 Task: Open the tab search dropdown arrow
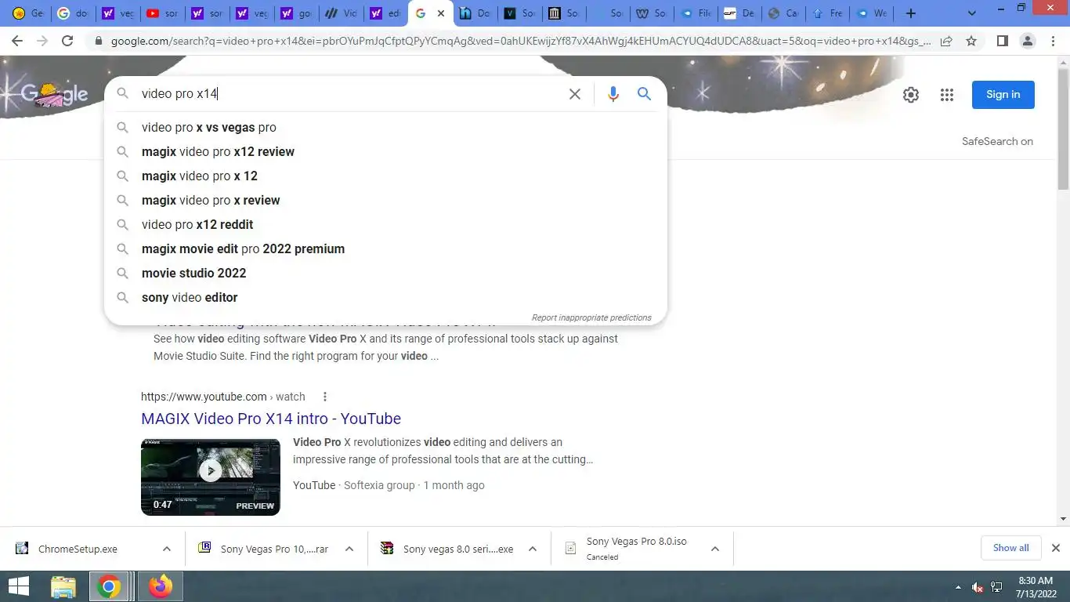tap(972, 13)
